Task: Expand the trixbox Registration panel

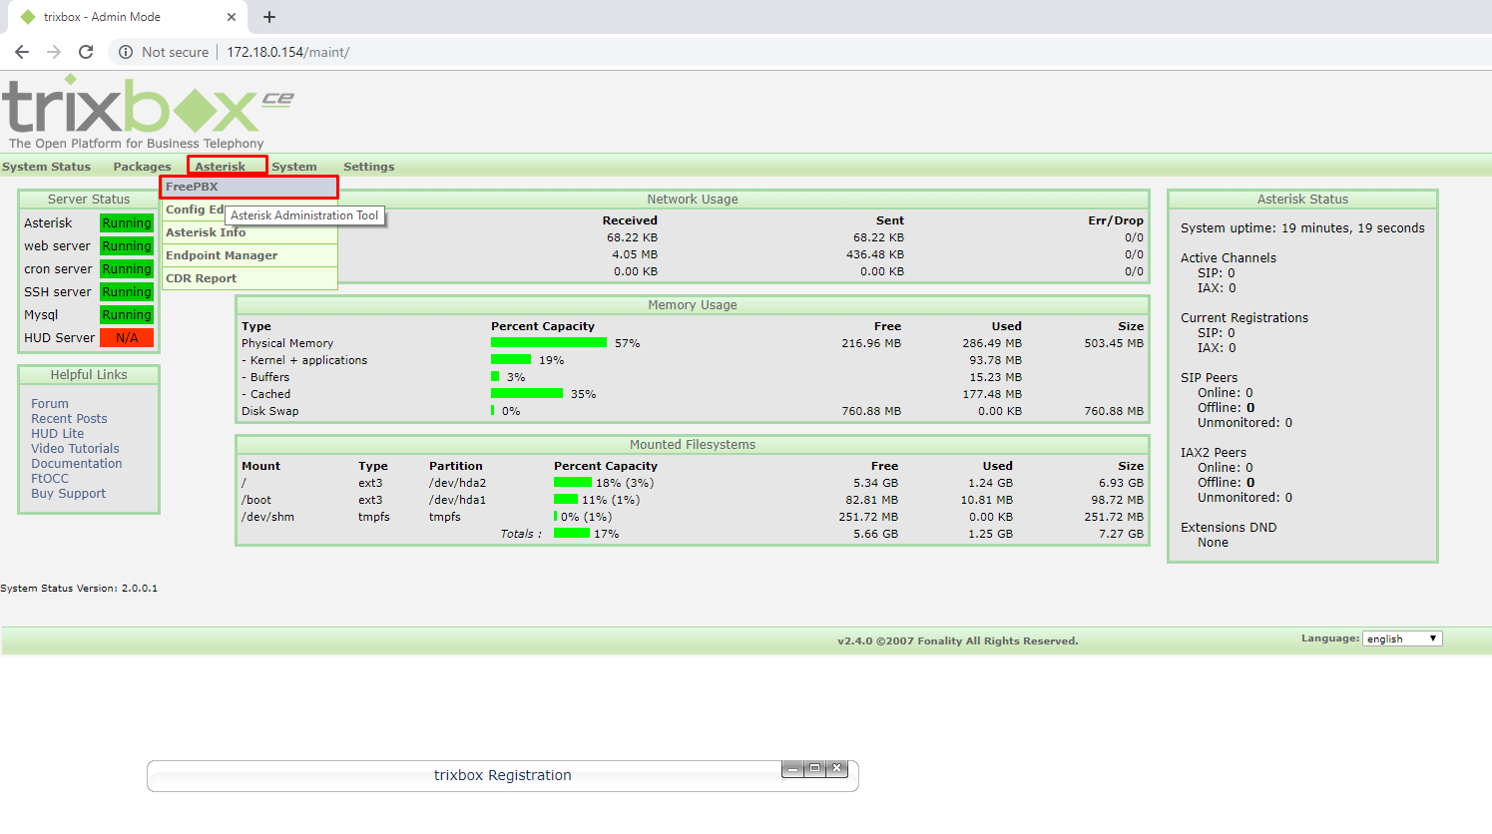Action: click(813, 768)
